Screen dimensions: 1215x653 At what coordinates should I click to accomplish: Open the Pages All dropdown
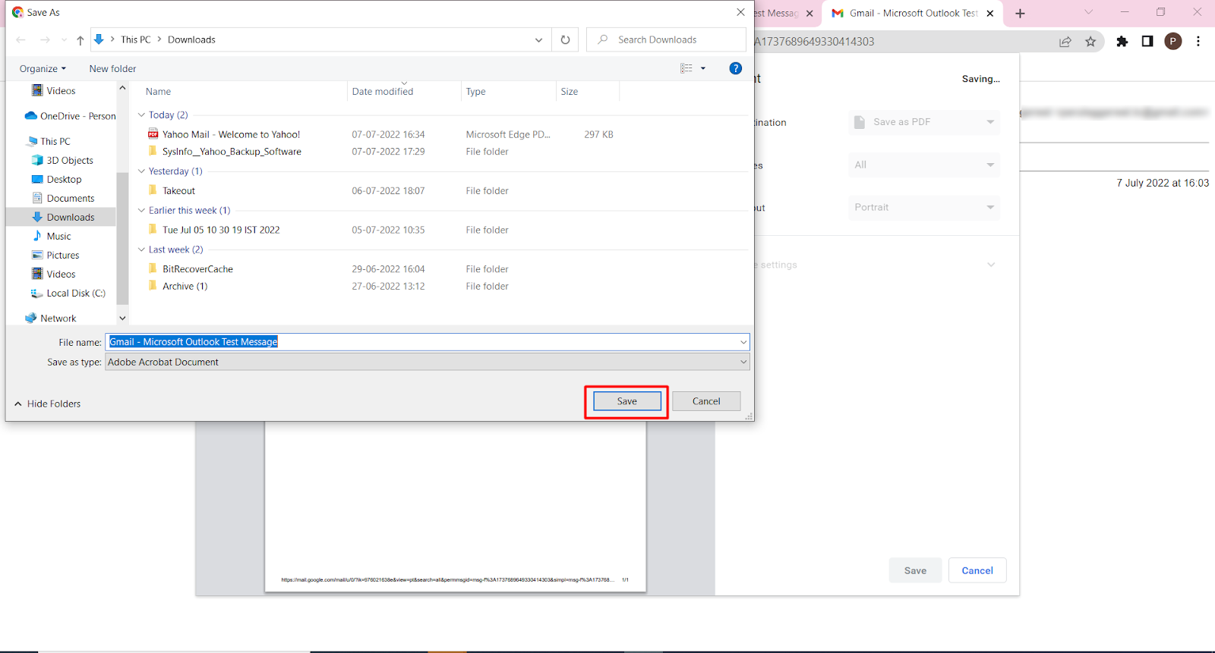tap(924, 165)
